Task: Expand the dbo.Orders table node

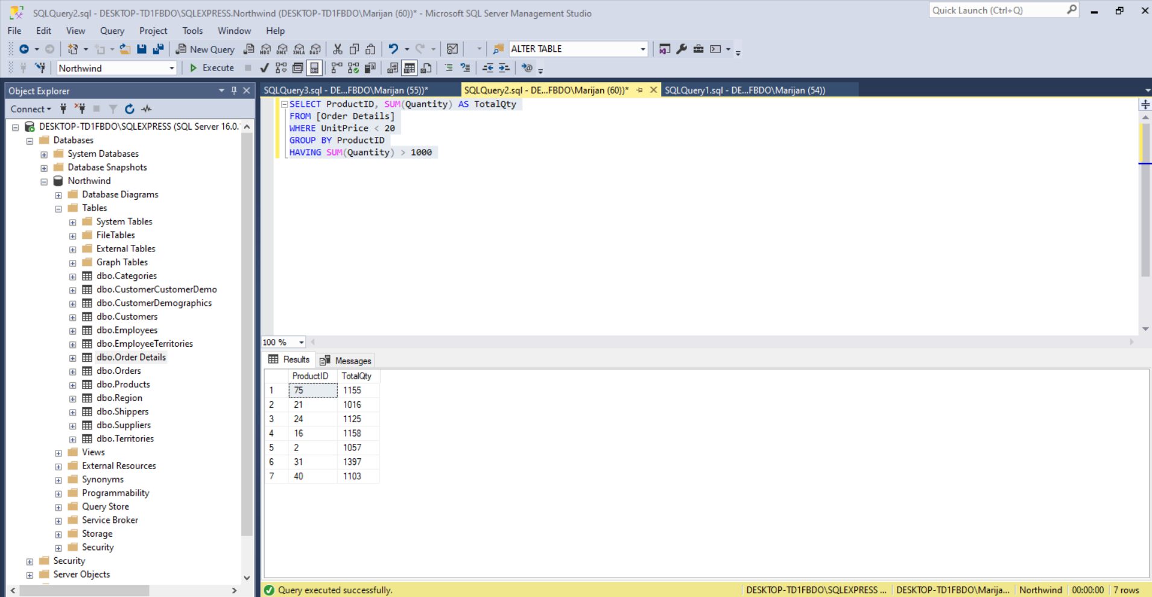Action: point(73,371)
